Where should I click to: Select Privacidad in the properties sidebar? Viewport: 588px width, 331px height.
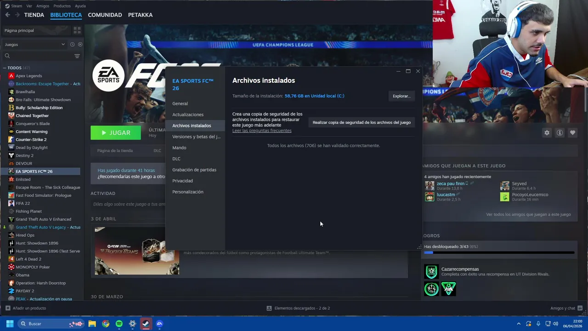[195, 181]
